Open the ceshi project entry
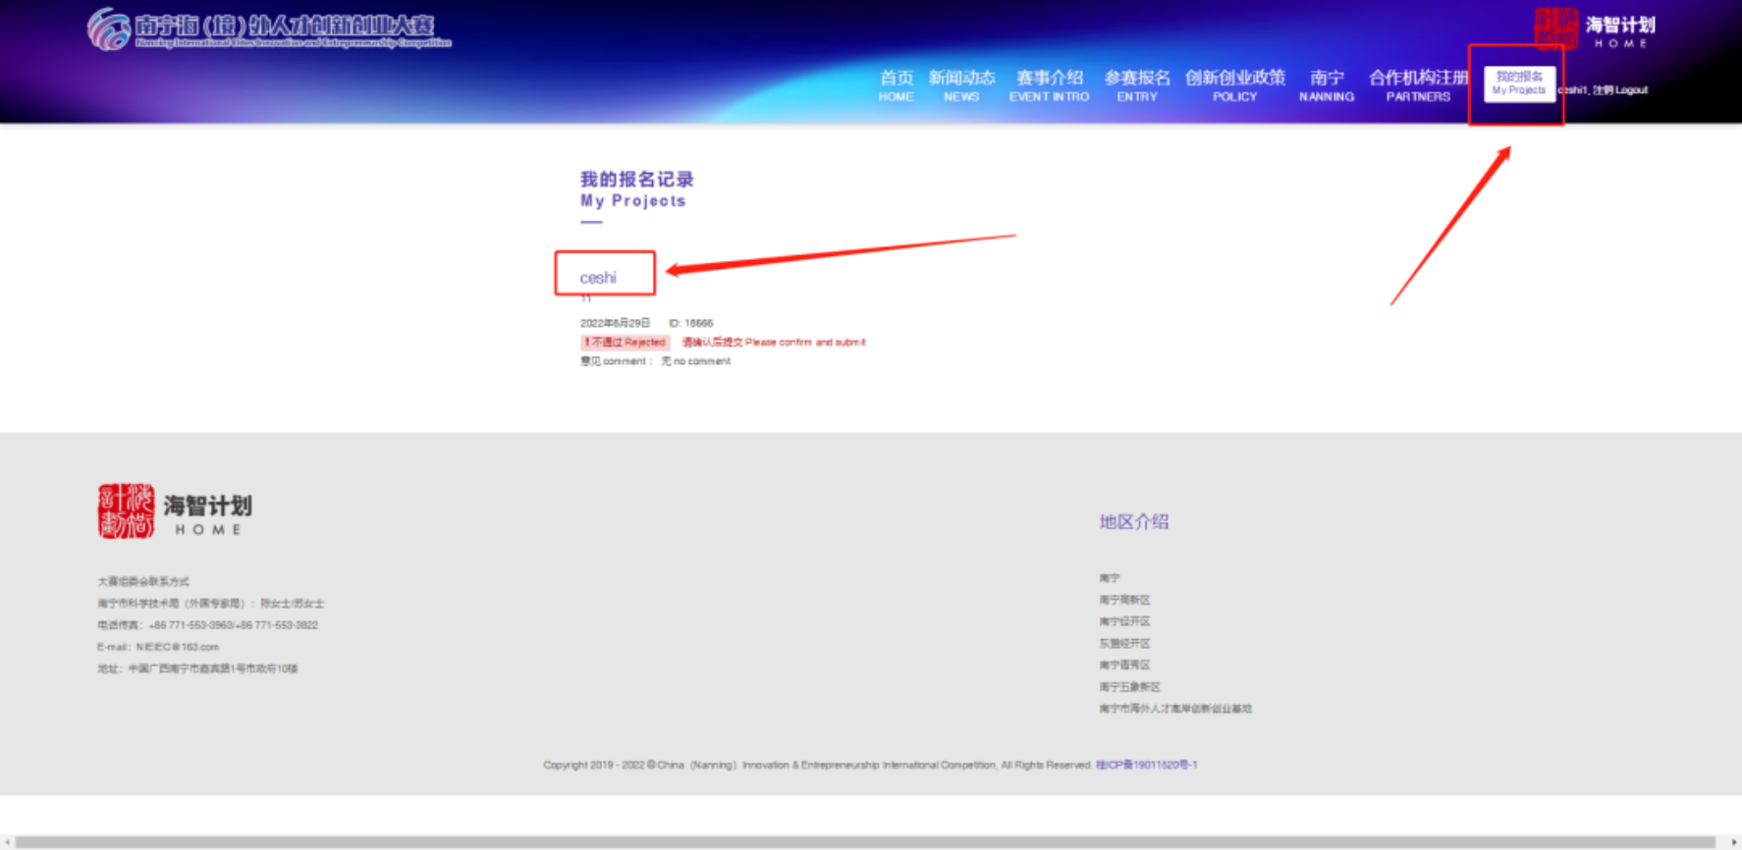The height and width of the screenshot is (850, 1742). click(598, 278)
